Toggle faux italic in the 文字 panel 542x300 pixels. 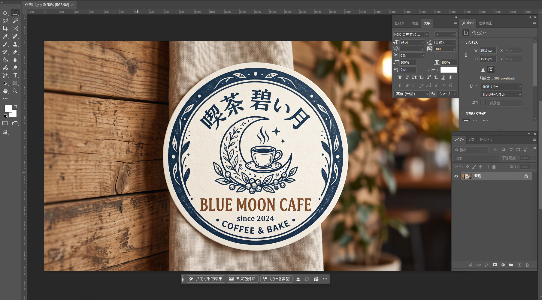407,77
